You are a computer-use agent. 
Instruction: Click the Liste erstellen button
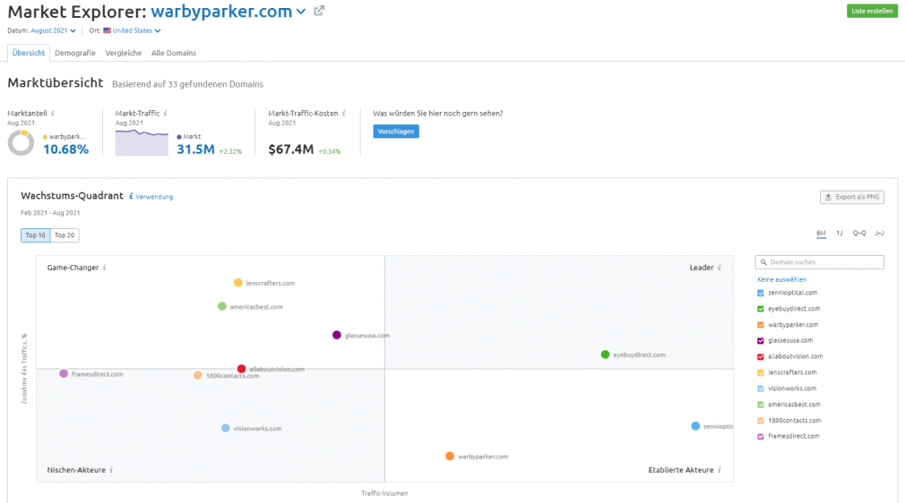872,11
